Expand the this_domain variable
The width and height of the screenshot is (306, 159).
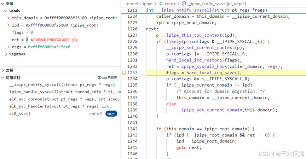click(8, 18)
